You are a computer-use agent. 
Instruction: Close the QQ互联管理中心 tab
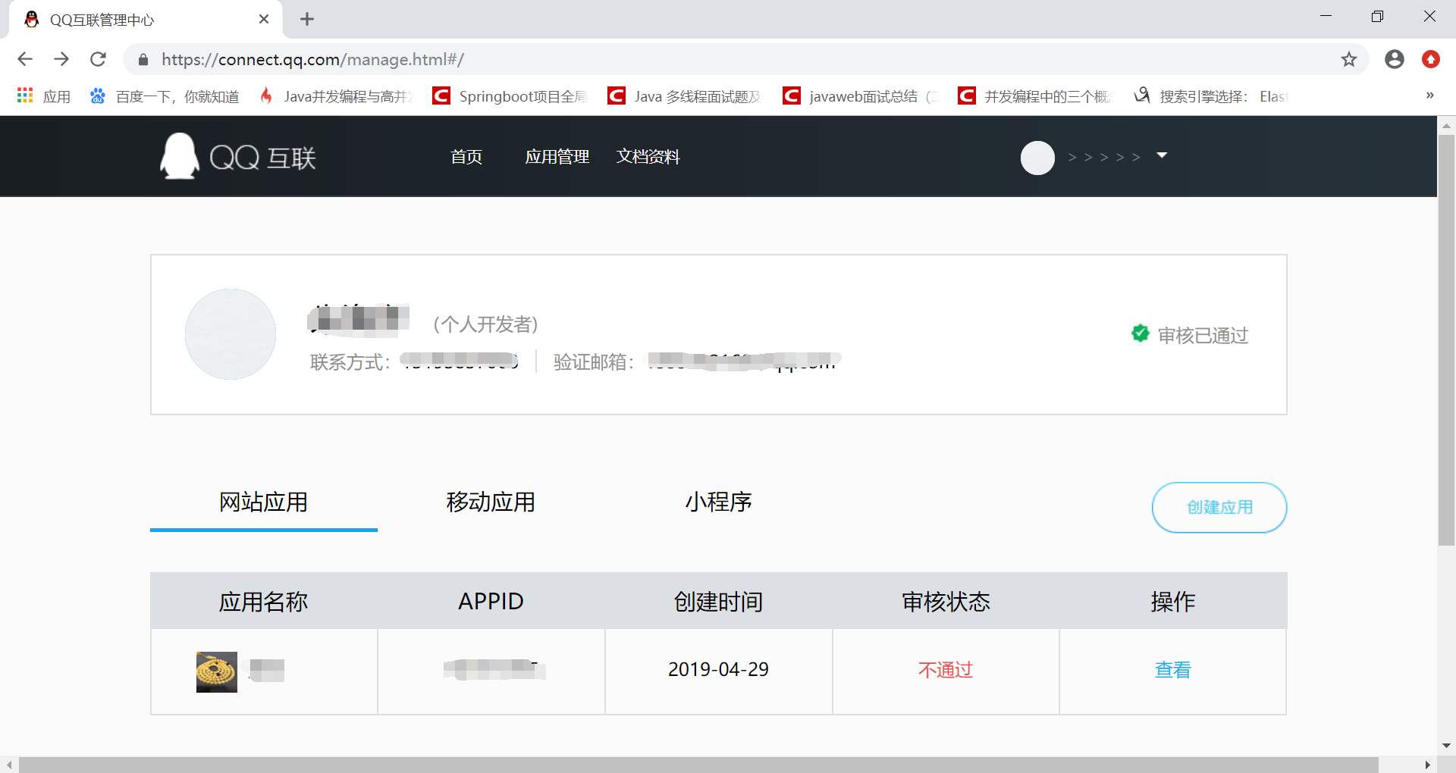(264, 19)
